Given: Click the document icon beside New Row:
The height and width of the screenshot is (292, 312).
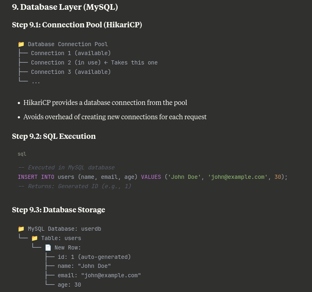Looking at the screenshot, I should 48,247.
